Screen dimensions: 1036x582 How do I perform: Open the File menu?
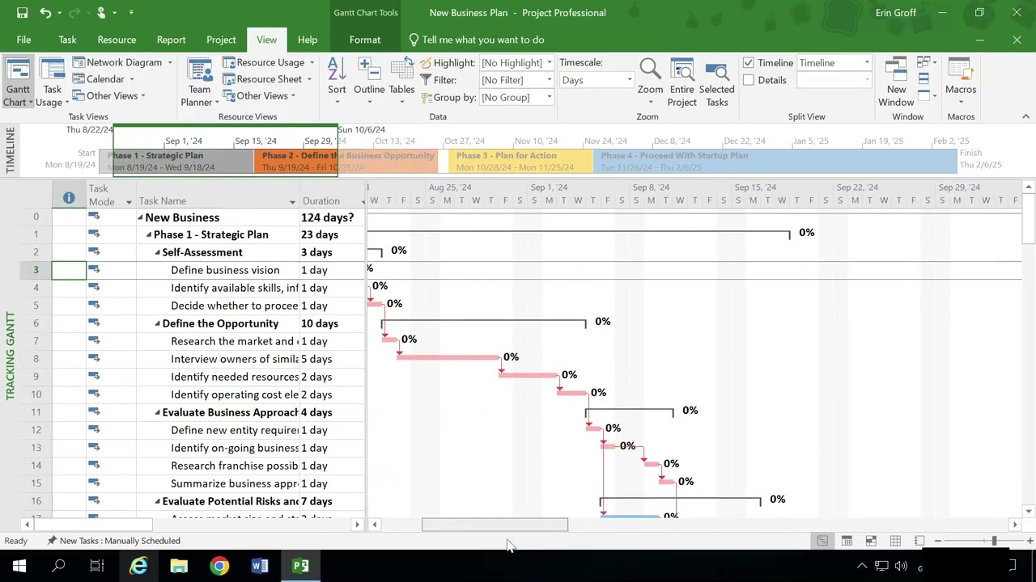(23, 40)
